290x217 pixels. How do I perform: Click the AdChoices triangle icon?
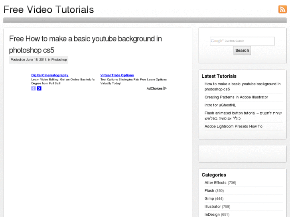point(165,88)
